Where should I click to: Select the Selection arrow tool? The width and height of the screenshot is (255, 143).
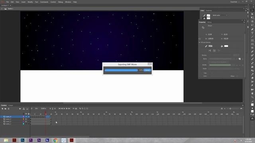coord(252,10)
